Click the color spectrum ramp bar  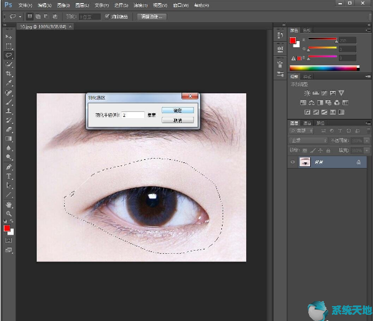click(x=323, y=67)
